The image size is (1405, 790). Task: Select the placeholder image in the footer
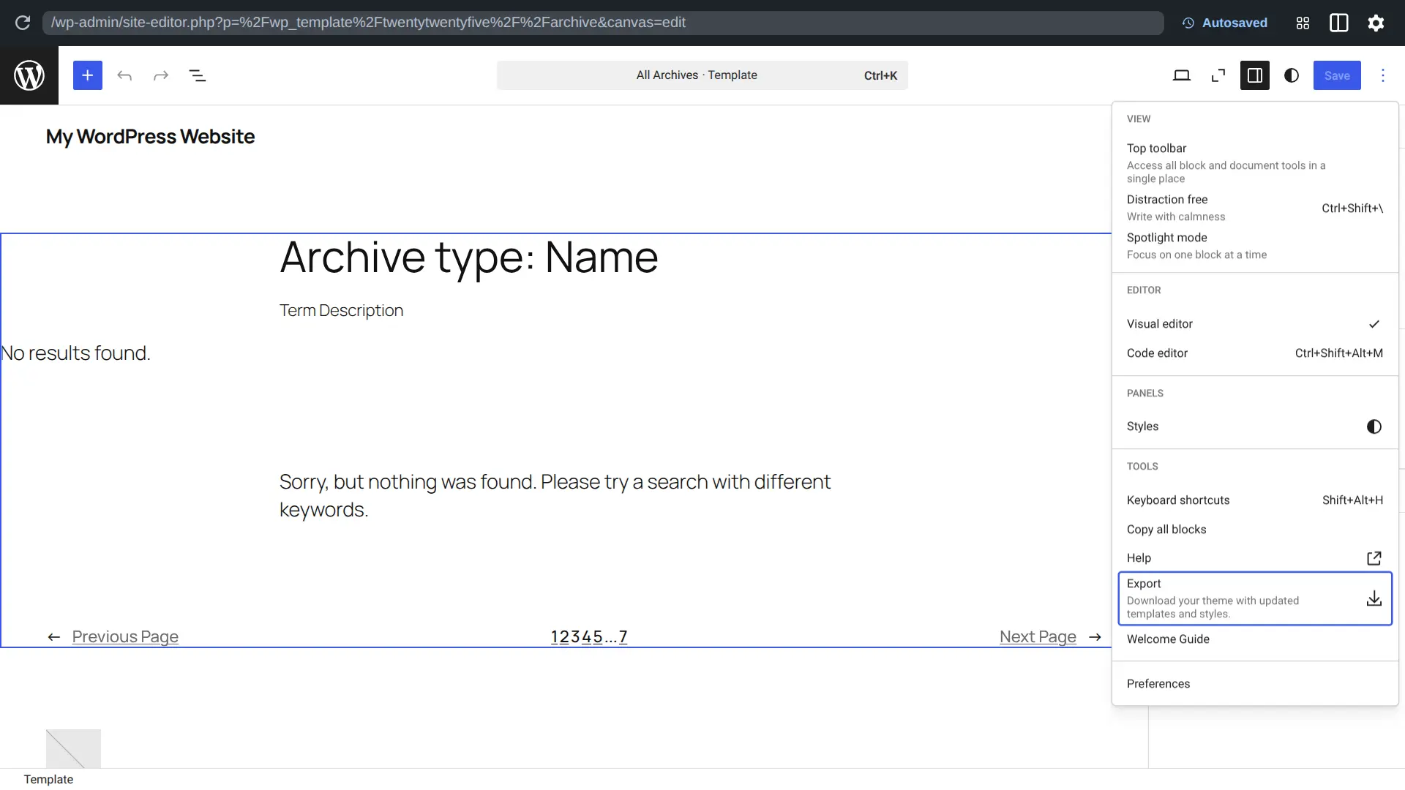click(x=73, y=748)
